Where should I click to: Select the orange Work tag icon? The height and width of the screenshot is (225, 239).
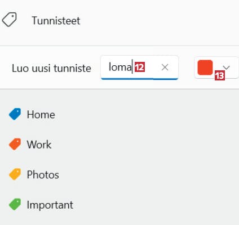pos(15,144)
